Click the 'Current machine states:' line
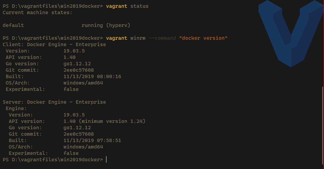The height and width of the screenshot is (169, 324). pyautogui.click(x=38, y=12)
